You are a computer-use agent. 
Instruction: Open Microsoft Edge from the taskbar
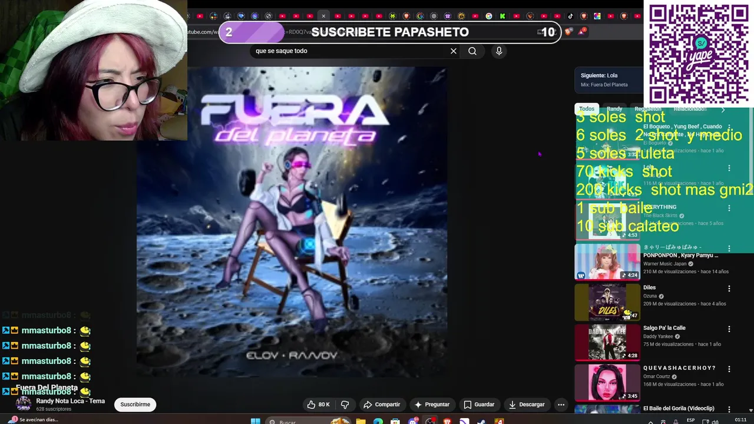click(x=378, y=421)
